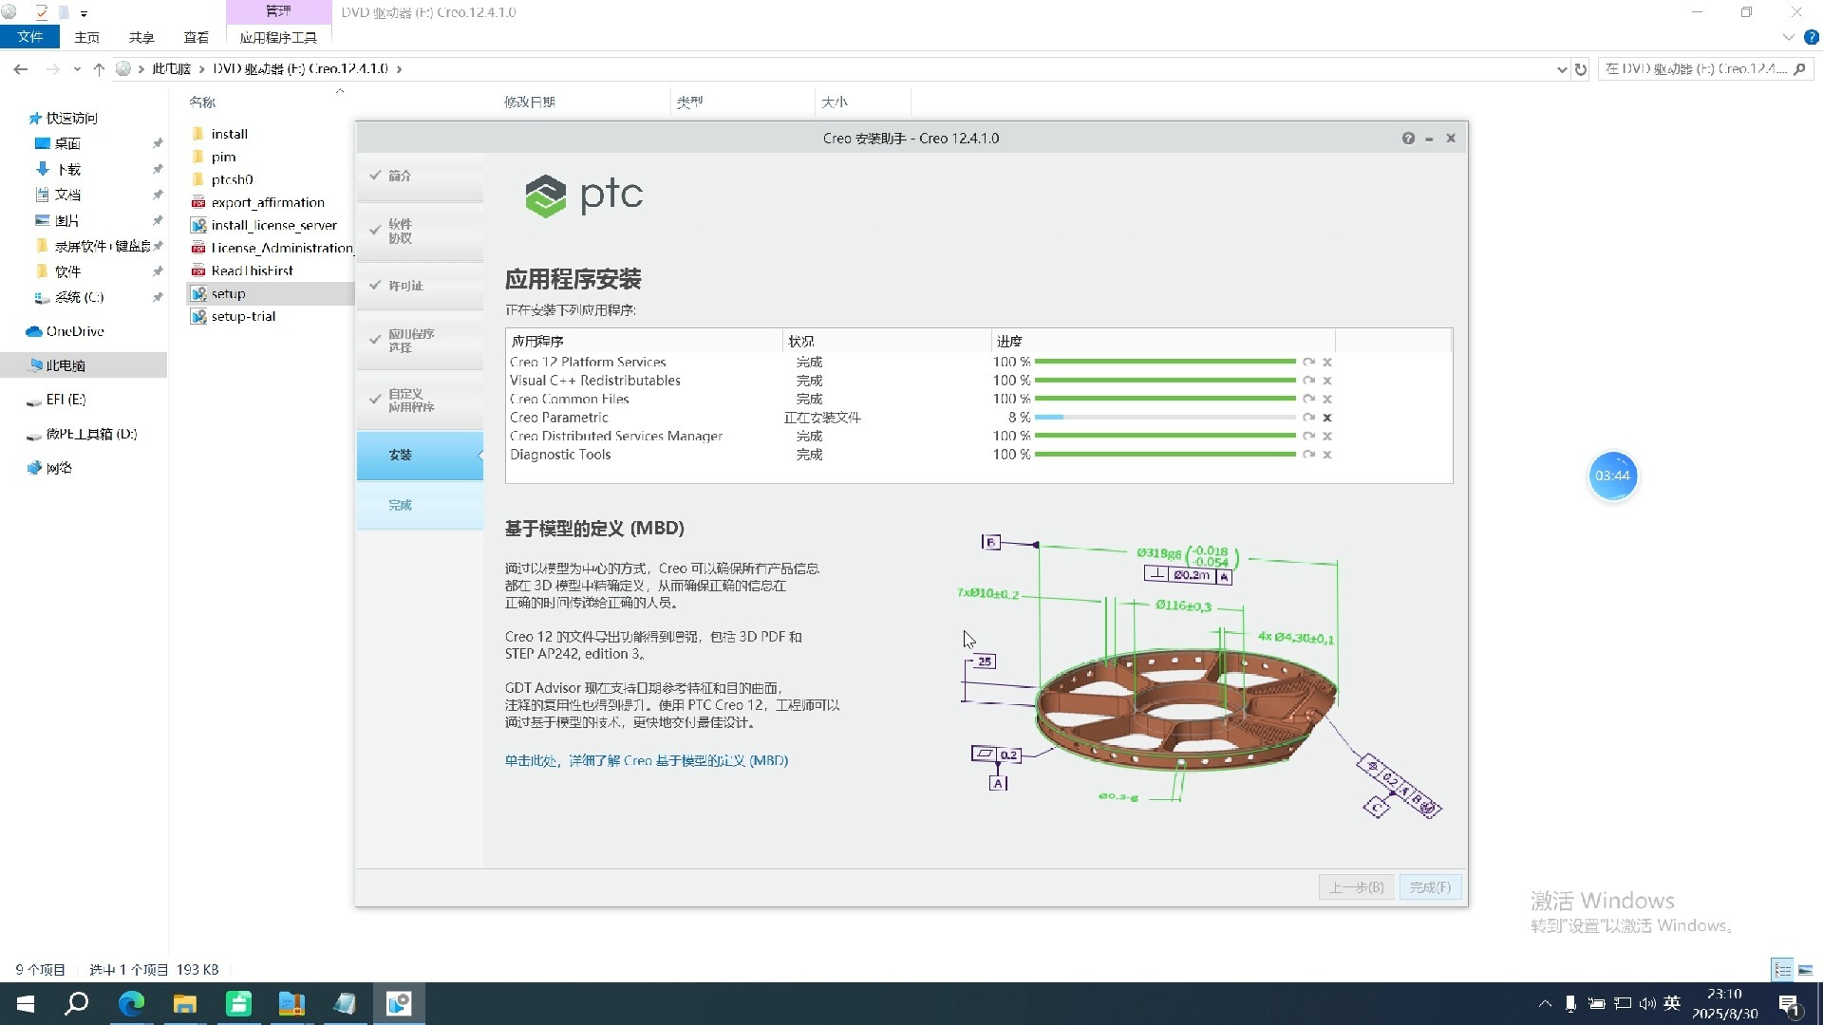Open recent locations dropdown arrow
The height and width of the screenshot is (1025, 1823).
(x=77, y=69)
